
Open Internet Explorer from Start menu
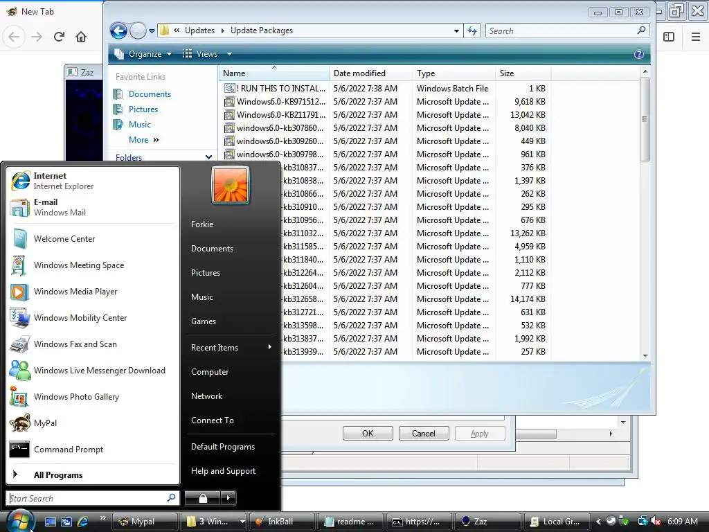pos(93,181)
